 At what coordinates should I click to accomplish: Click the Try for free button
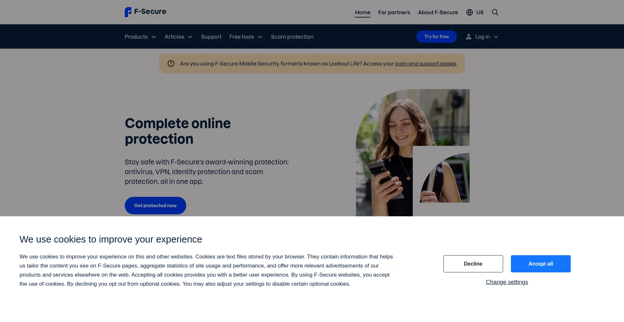pos(436,37)
